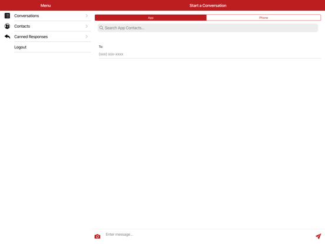Click the Canned Responses reply arrow icon
This screenshot has width=325, height=244.
[7, 37]
